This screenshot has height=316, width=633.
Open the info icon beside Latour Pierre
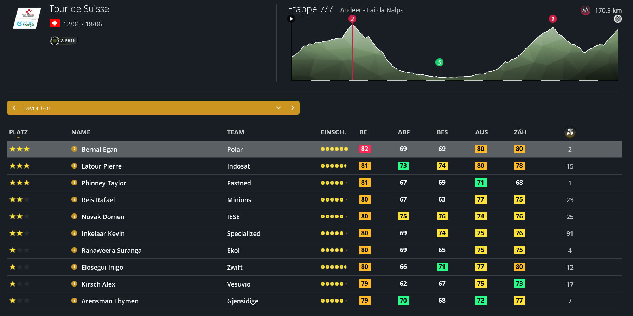click(x=74, y=166)
